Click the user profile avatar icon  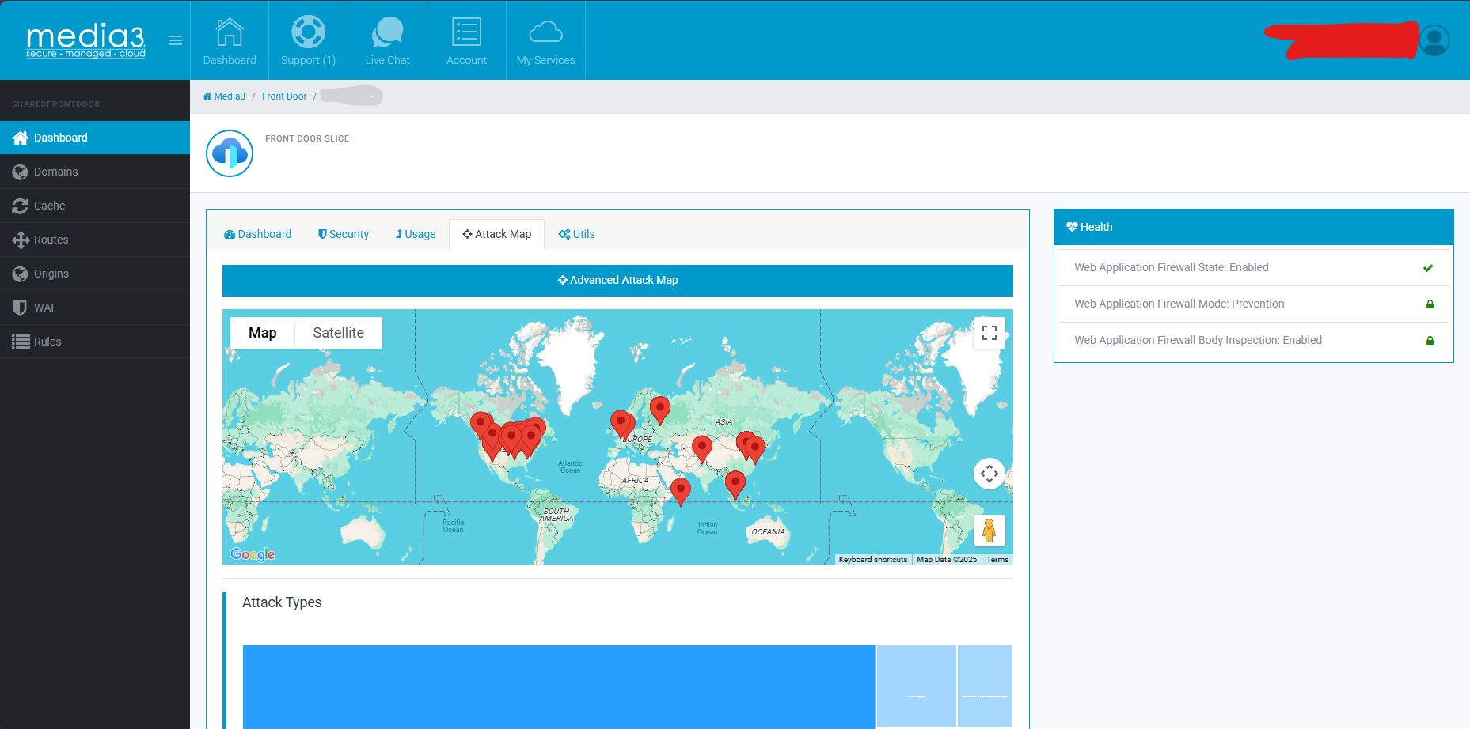(1434, 40)
